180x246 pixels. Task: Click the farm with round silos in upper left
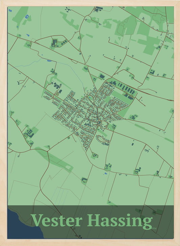[x=59, y=43]
